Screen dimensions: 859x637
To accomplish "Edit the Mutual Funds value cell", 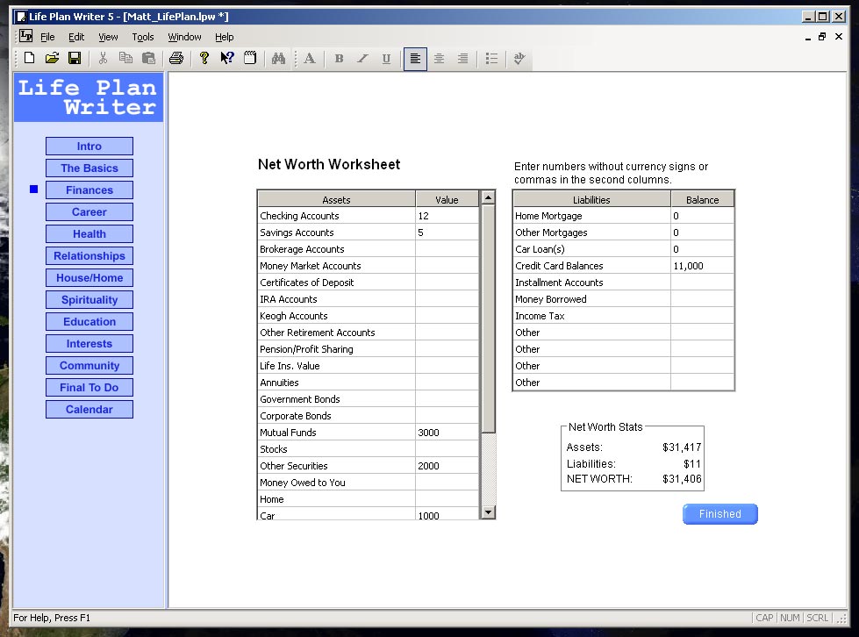I will [x=447, y=433].
